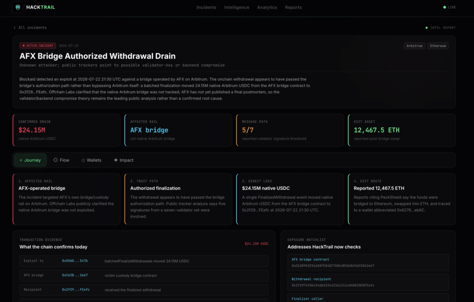This screenshot has height=302, width=474.
Task: Open journey step 2 Authorized finalization
Action: coord(178,199)
